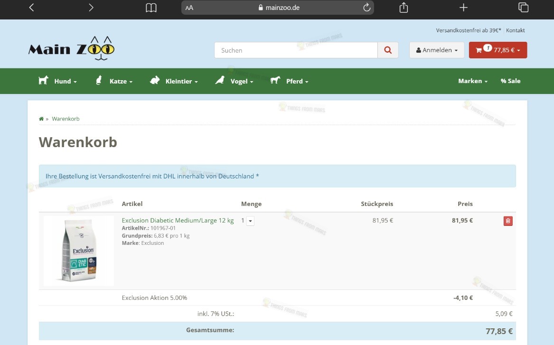Open the Menge quantity dropdown arrow
554x345 pixels.
250,221
